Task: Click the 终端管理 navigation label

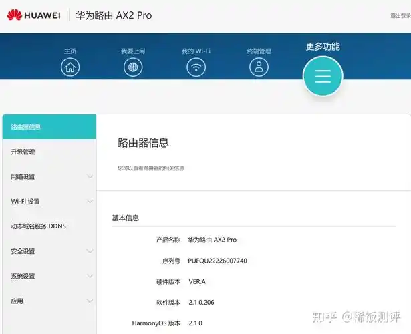Action: coord(259,51)
